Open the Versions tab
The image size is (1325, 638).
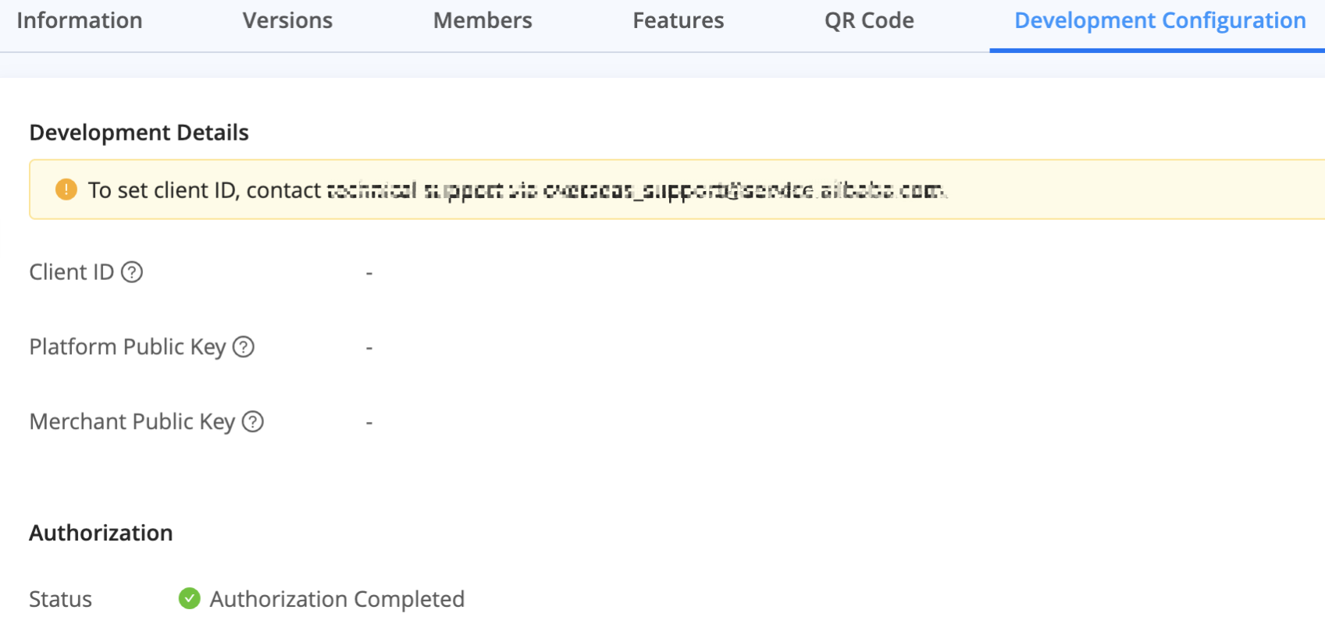point(287,21)
